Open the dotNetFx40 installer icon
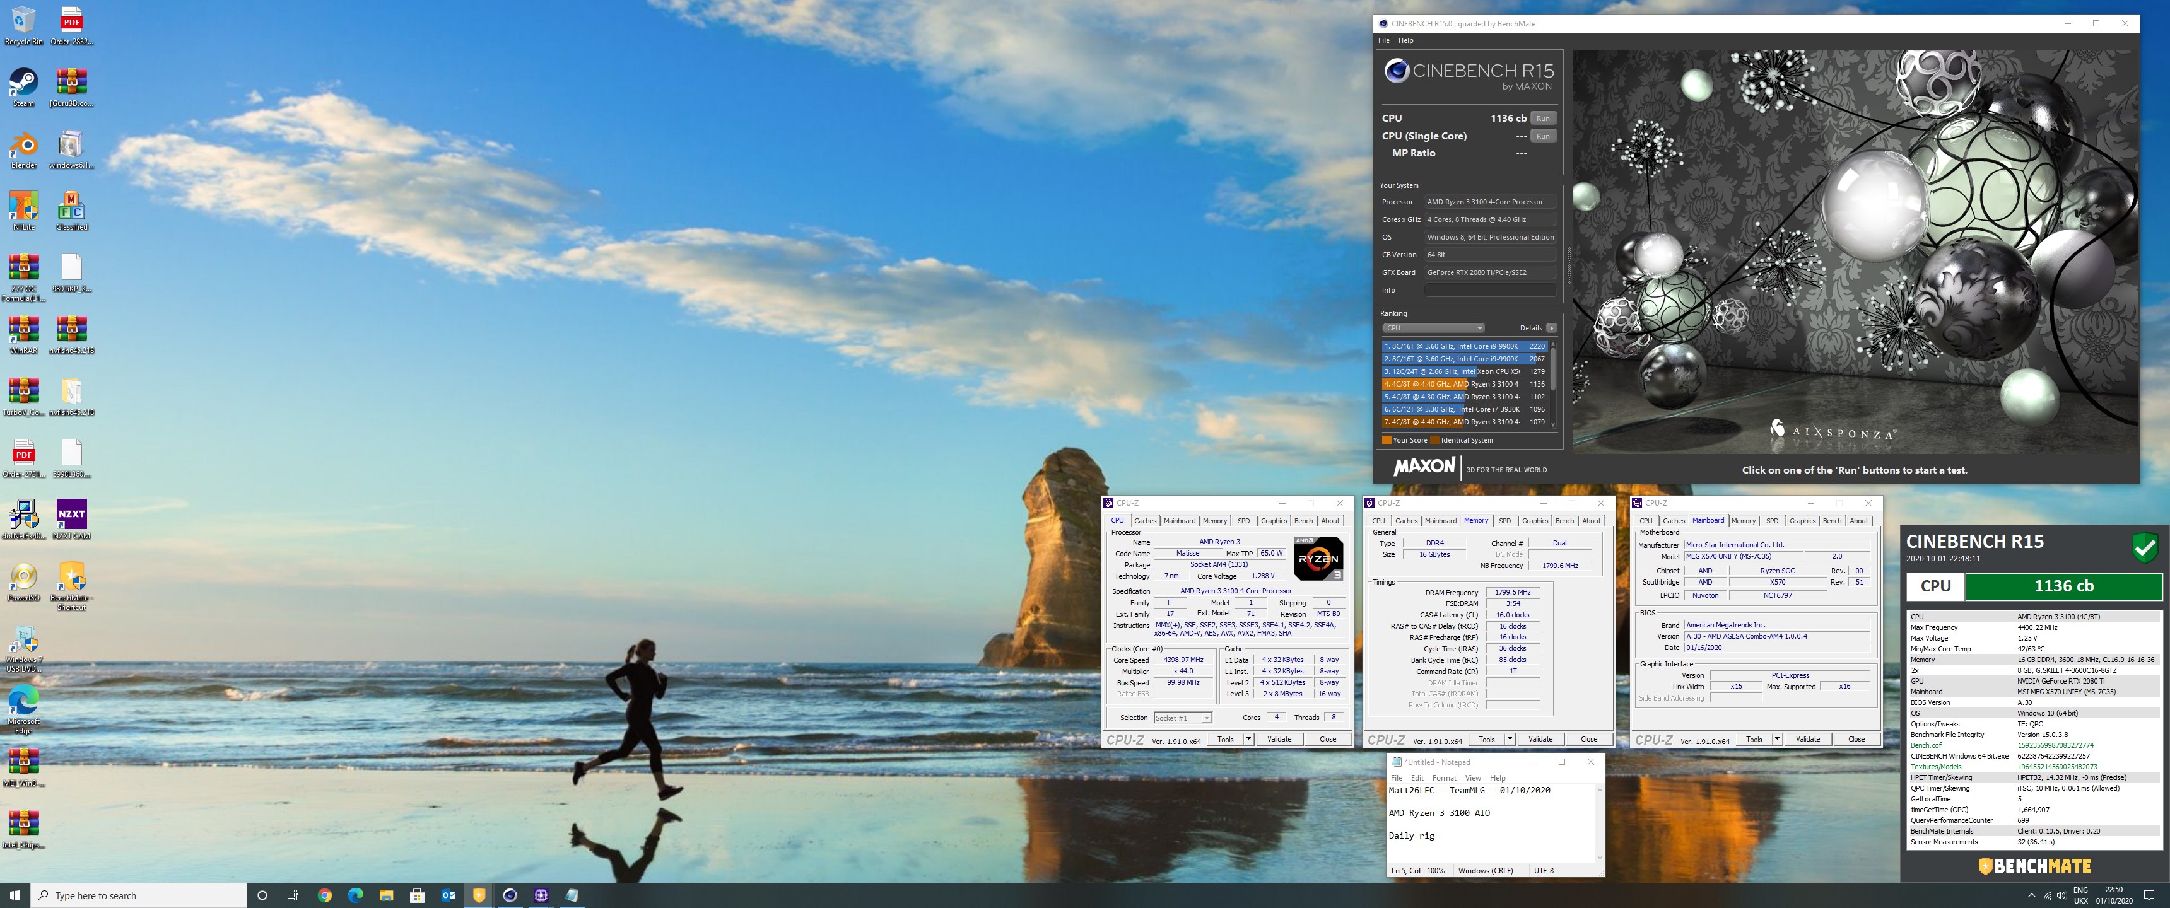The image size is (2170, 908). [23, 520]
